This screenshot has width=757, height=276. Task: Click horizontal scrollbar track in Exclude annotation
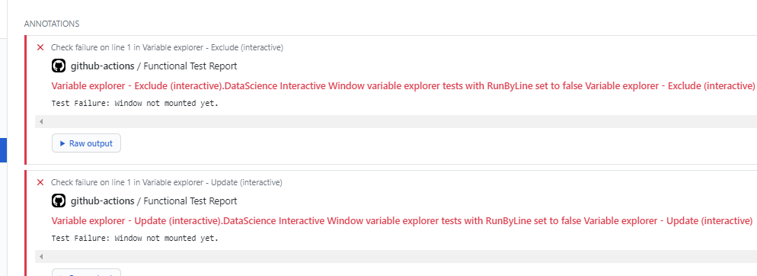pyautogui.click(x=396, y=122)
